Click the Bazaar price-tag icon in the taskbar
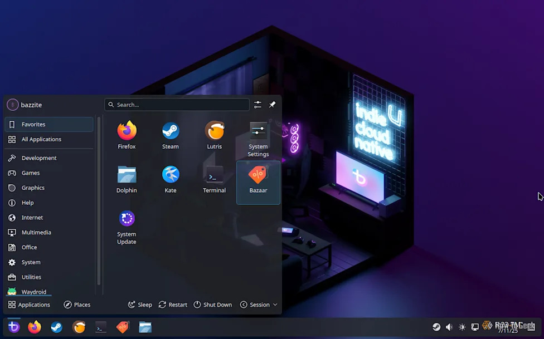Image resolution: width=544 pixels, height=339 pixels. tap(123, 327)
